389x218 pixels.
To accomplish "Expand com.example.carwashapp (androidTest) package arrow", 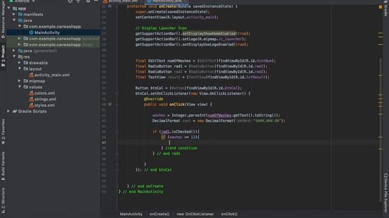I will (x=19, y=39).
